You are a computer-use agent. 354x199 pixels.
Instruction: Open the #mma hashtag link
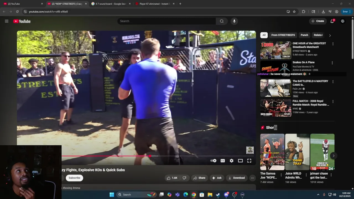(76, 188)
